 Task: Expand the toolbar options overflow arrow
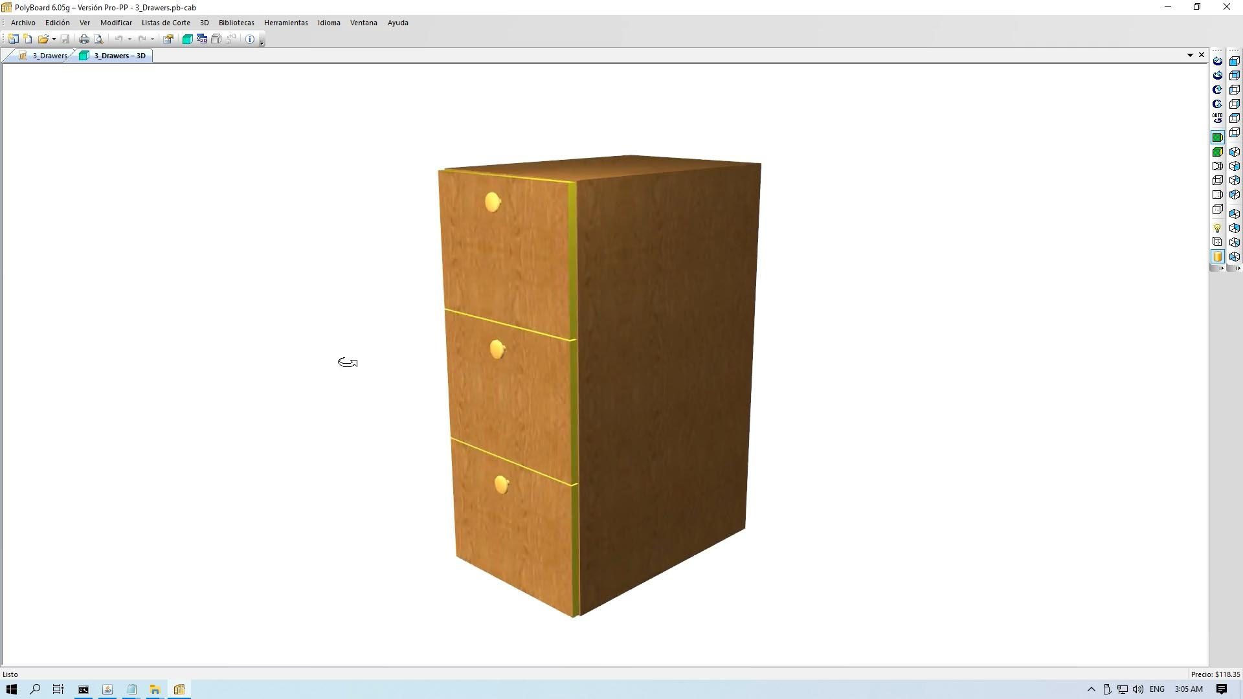262,42
